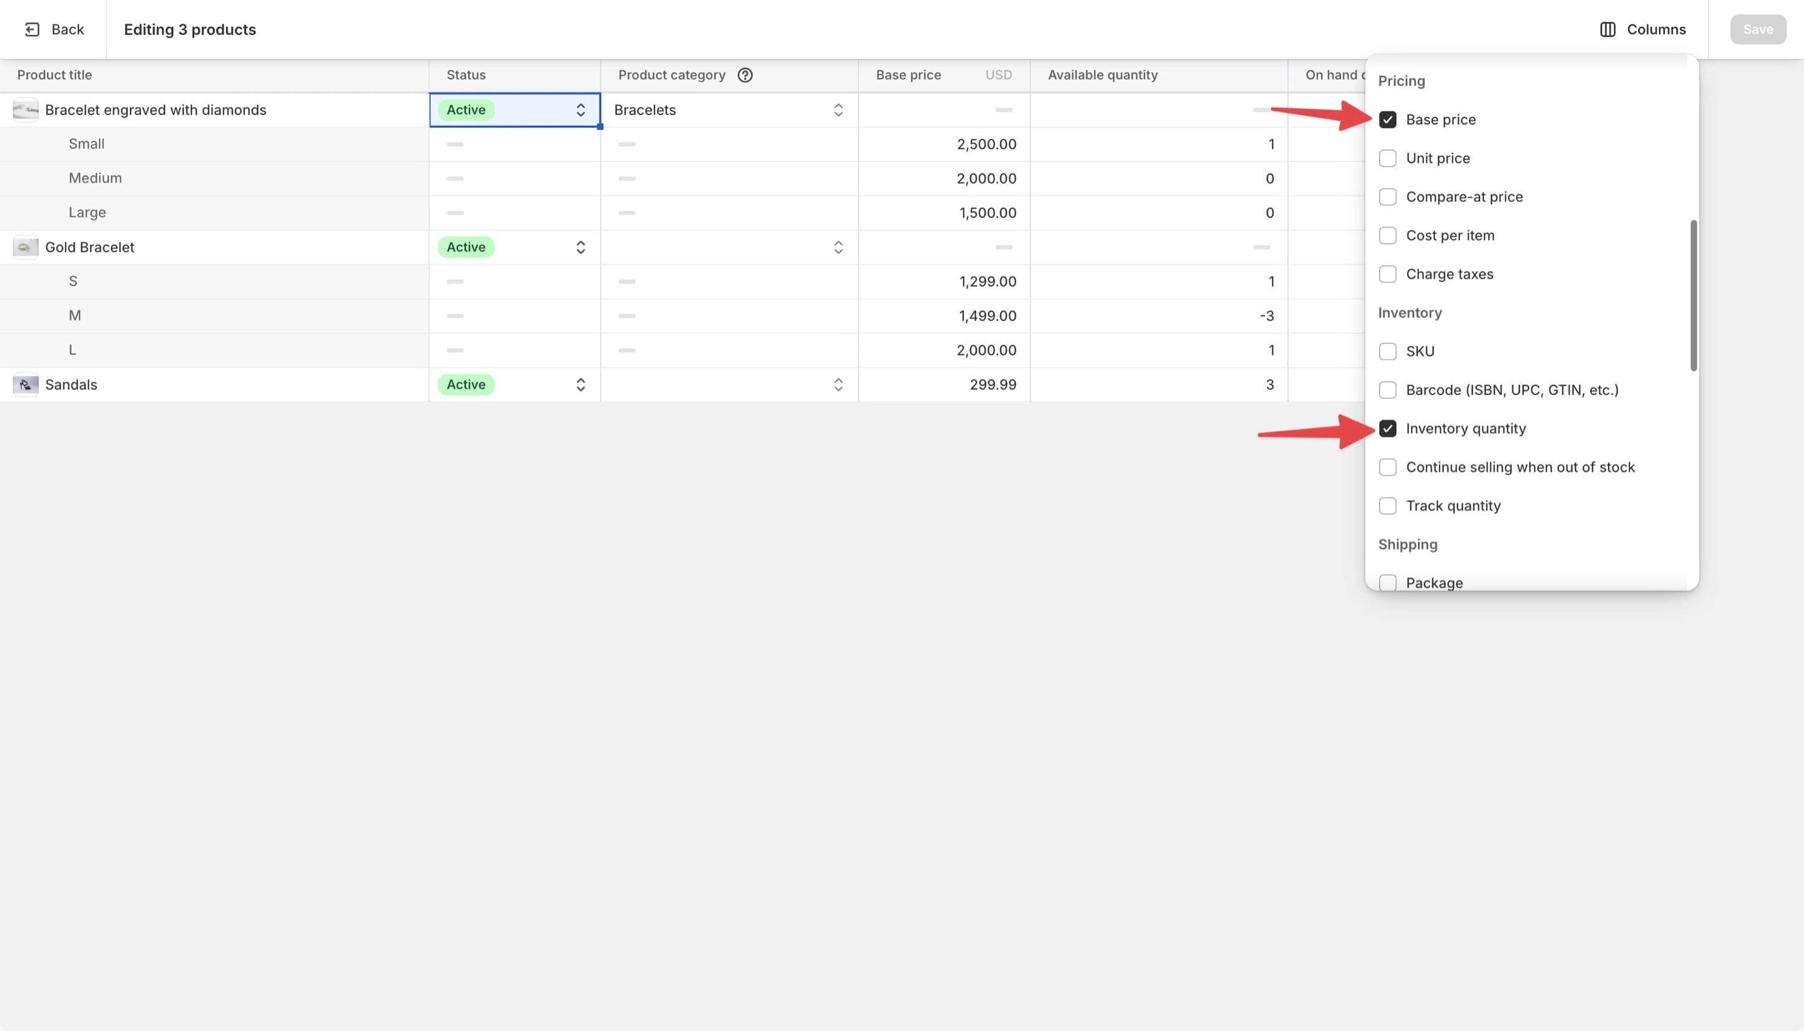Enable the Unit price column checkbox
Image resolution: width=1804 pixels, height=1031 pixels.
[1387, 158]
